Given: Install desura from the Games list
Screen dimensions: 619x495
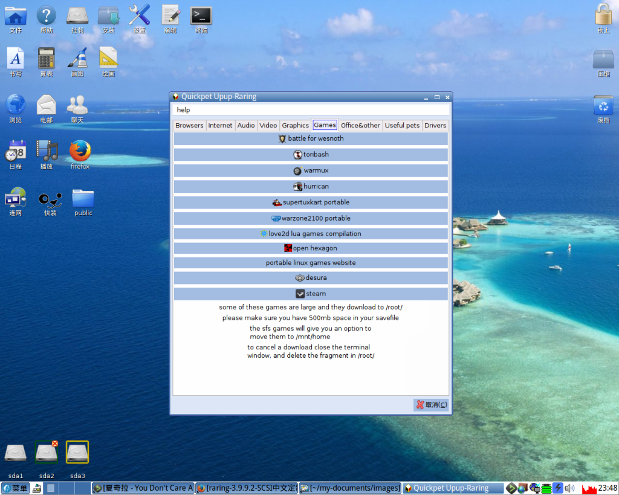Looking at the screenshot, I should [x=311, y=278].
